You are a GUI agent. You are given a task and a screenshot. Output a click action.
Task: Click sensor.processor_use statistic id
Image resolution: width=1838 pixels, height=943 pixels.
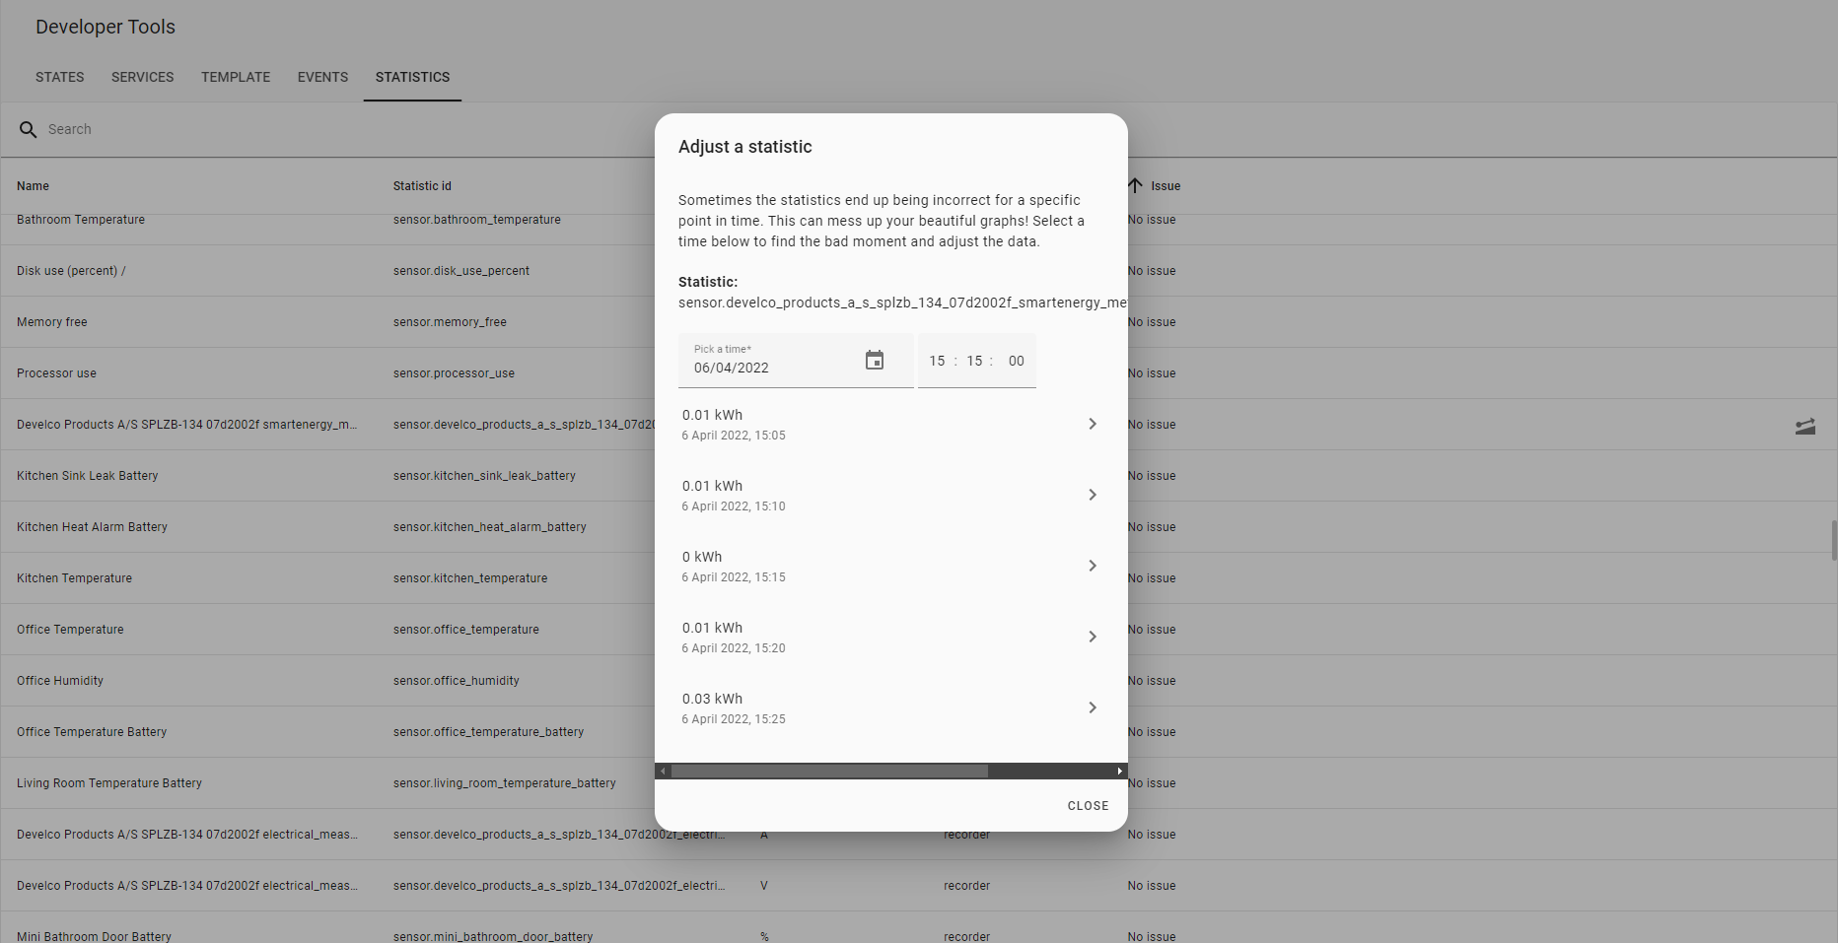[454, 373]
